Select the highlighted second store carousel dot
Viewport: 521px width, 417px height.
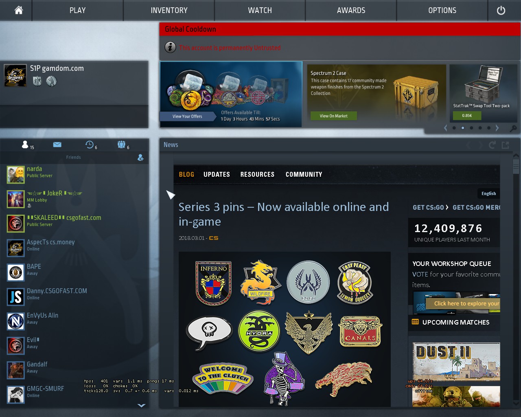(x=463, y=128)
